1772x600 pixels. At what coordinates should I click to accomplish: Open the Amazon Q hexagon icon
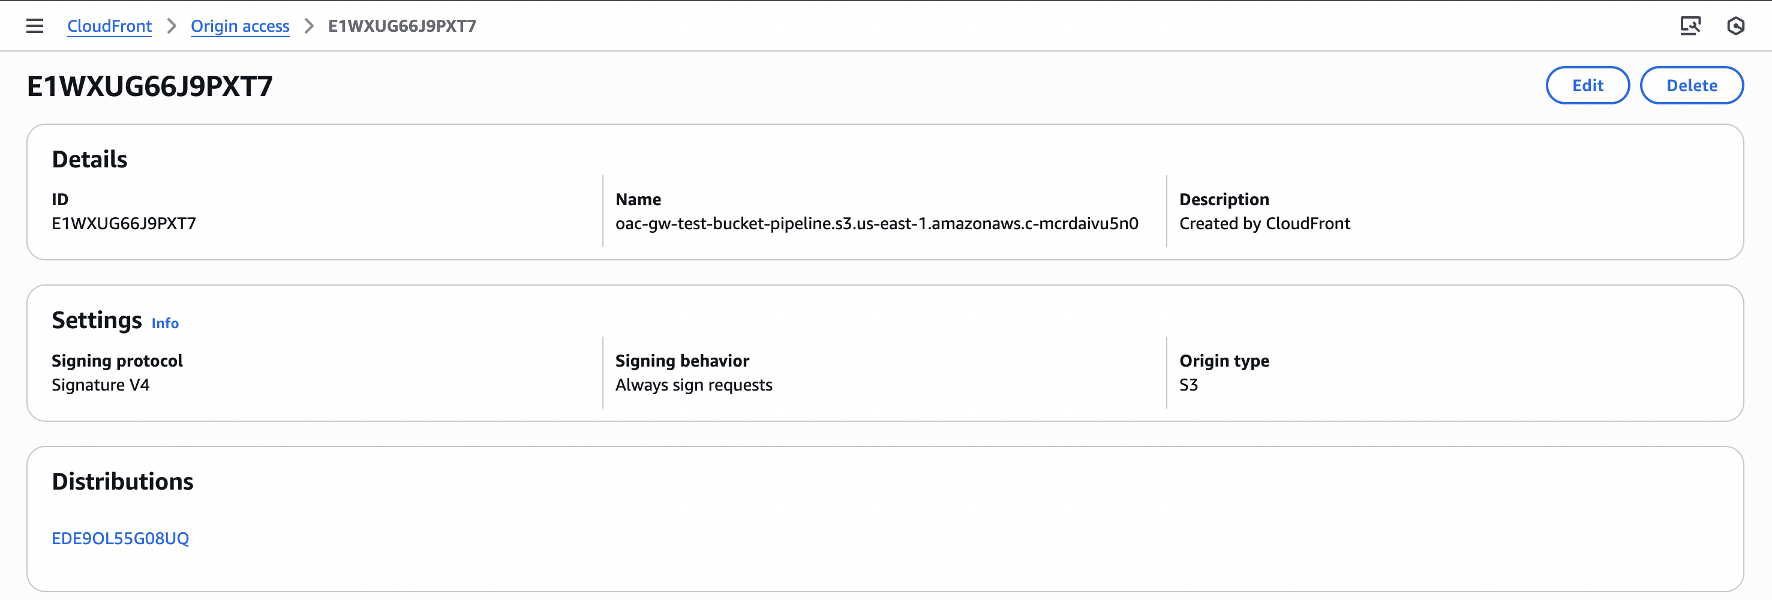point(1735,26)
